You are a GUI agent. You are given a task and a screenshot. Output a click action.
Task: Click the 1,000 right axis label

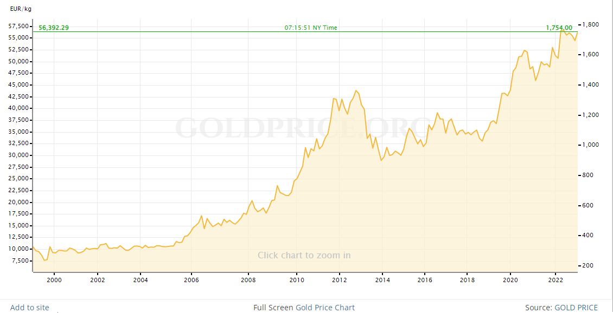tap(590, 145)
